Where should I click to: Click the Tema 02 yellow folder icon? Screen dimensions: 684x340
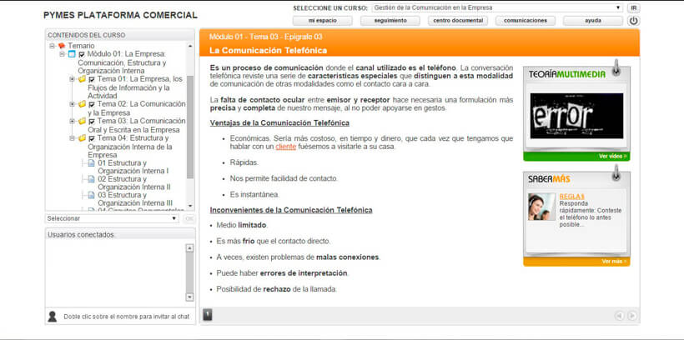[82, 104]
